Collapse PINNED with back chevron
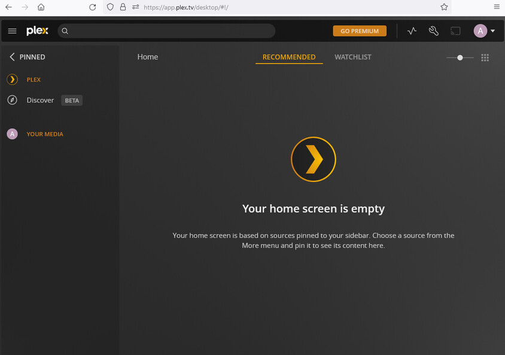The image size is (505, 355). (x=12, y=57)
